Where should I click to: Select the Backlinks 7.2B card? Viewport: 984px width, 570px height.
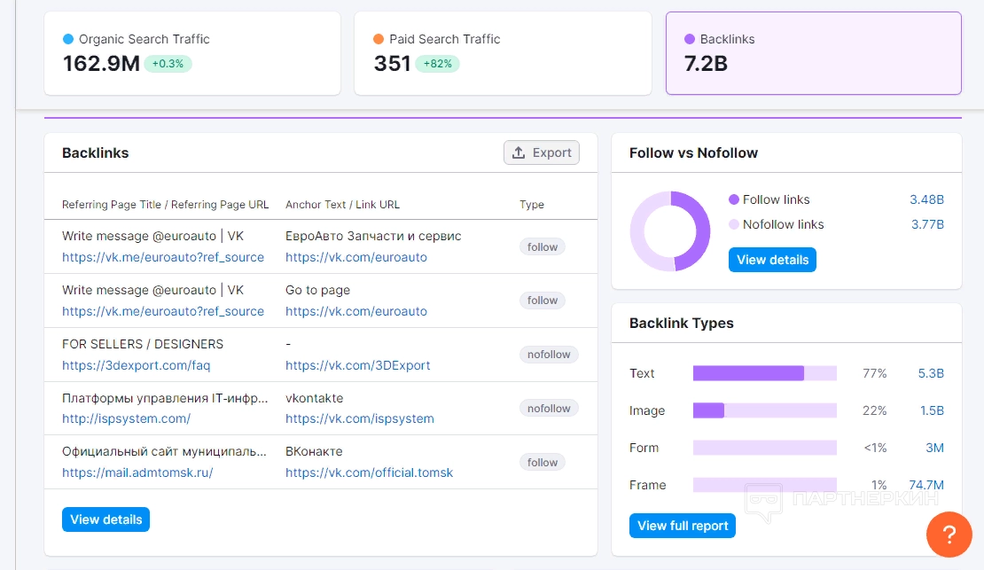pyautogui.click(x=813, y=53)
